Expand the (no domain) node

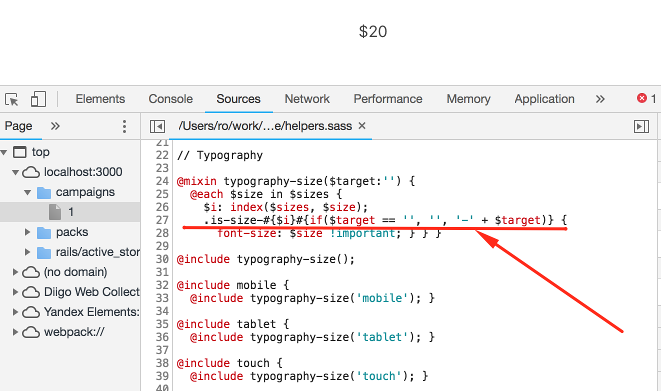click(15, 272)
